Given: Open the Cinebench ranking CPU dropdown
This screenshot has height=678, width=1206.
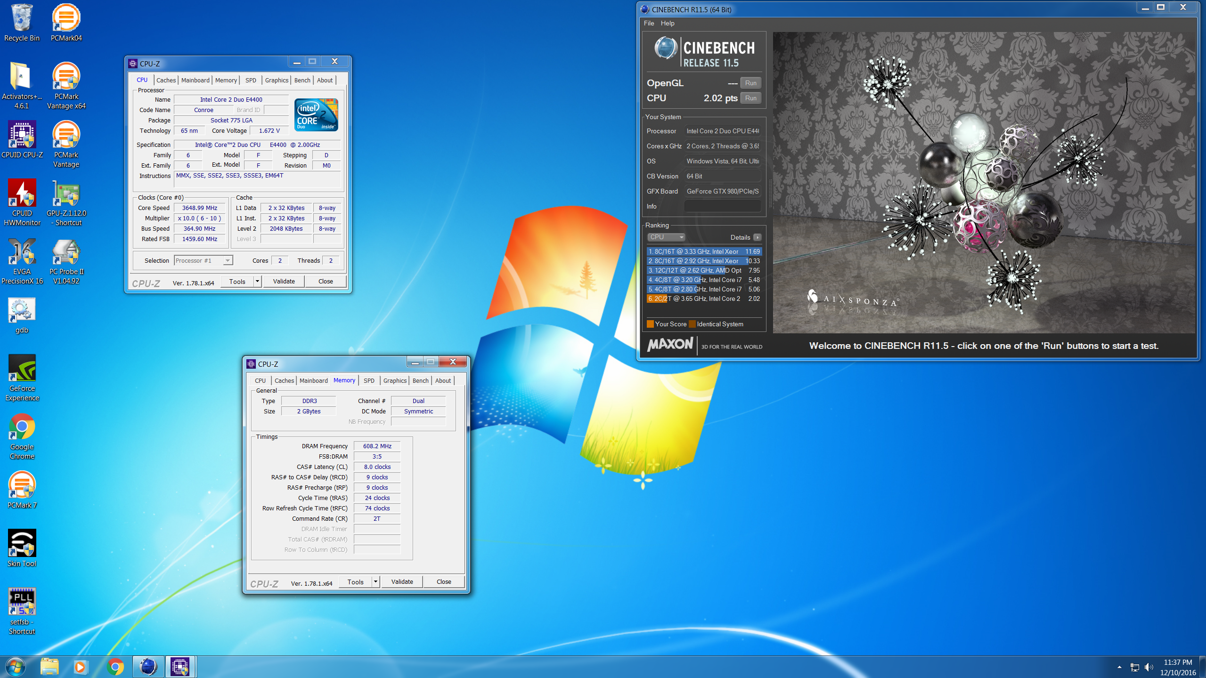Looking at the screenshot, I should [x=666, y=237].
